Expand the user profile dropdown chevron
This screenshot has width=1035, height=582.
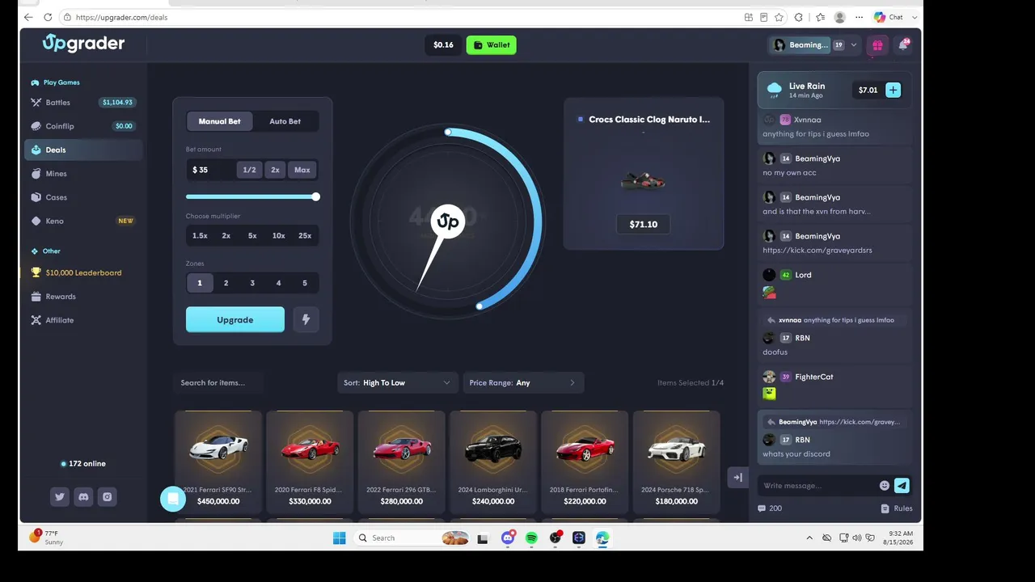click(854, 45)
